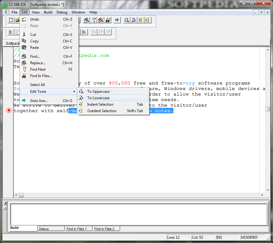
Task: Minimize the inner document window
Action: coord(255,12)
